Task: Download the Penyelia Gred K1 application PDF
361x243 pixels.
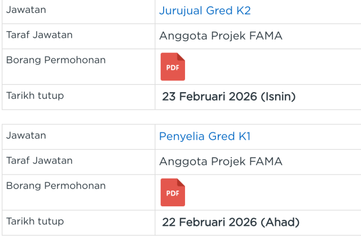Action: click(x=173, y=192)
